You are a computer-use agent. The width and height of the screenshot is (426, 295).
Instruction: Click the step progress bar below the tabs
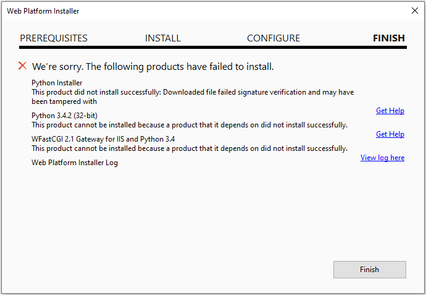point(212,47)
